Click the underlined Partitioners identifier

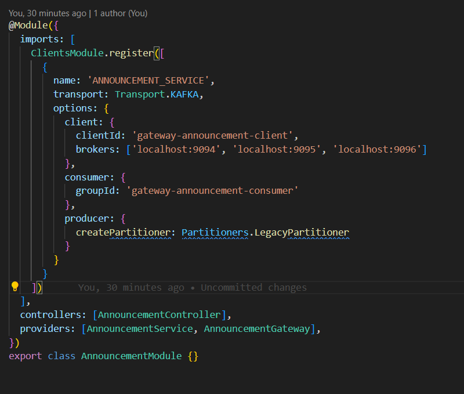tap(215, 232)
